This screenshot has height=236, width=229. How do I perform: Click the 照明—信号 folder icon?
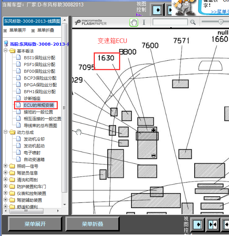(12, 166)
